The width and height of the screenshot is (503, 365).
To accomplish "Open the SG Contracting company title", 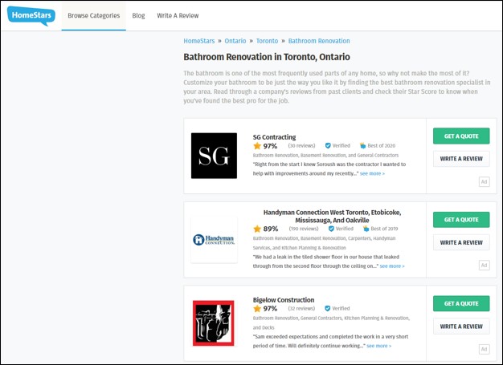I will pos(274,137).
